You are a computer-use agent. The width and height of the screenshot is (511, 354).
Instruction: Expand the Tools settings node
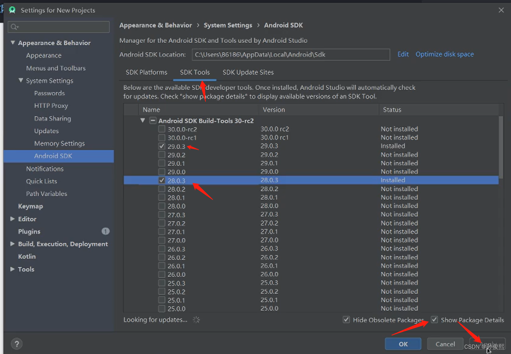12,269
